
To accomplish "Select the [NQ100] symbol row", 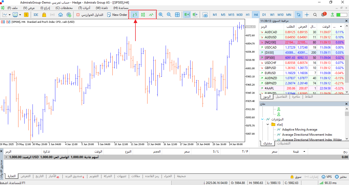I will 302,42.
